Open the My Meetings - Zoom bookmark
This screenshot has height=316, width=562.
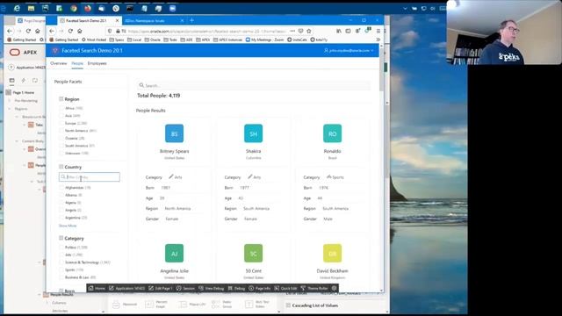(264, 39)
